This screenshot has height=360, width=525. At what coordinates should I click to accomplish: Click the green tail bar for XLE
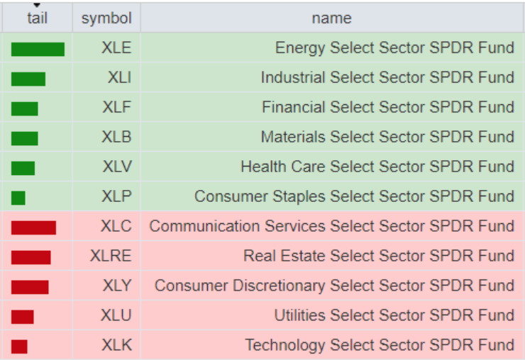click(x=38, y=49)
